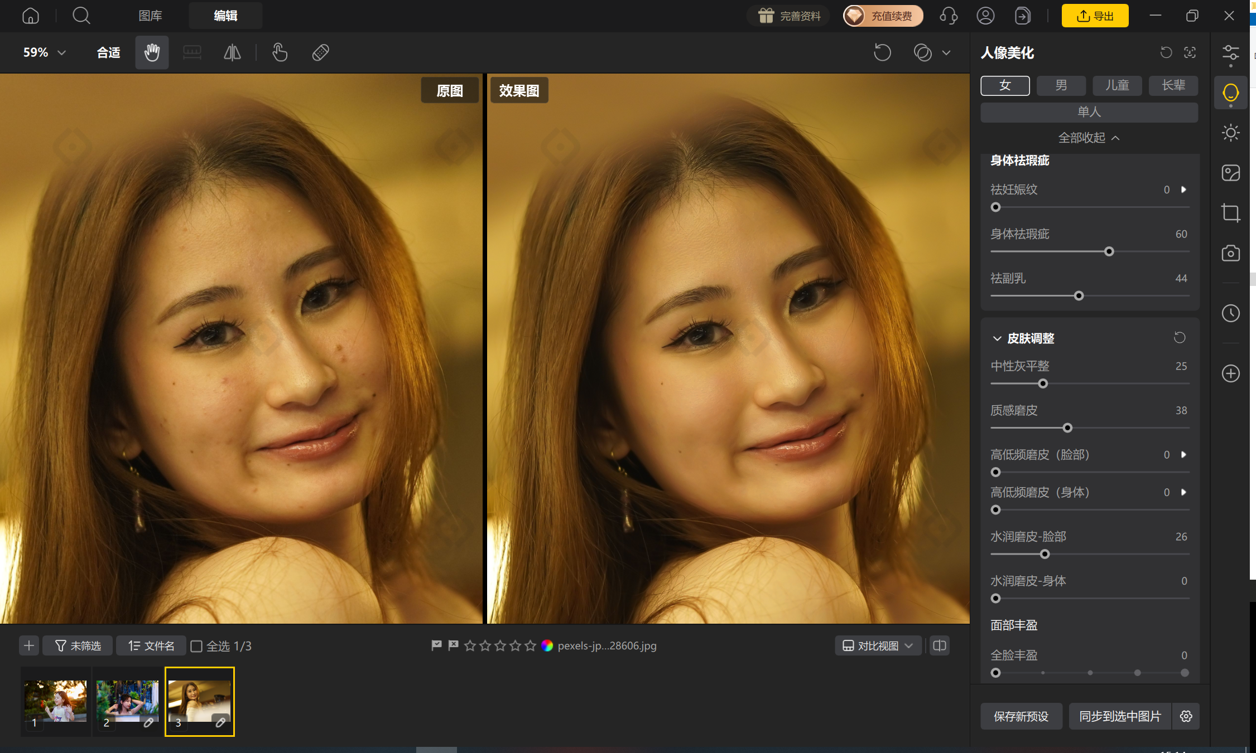The height and width of the screenshot is (753, 1256).
Task: Open the adjustment sliders sidebar panel
Action: coord(1230,54)
